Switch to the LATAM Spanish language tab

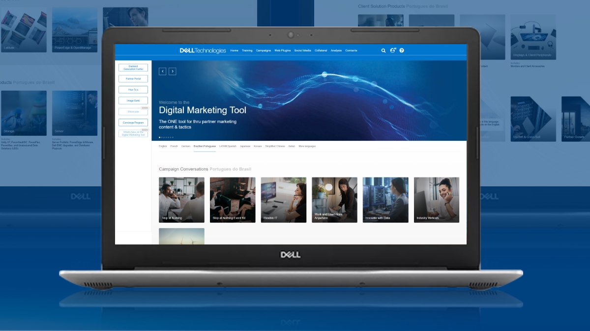[x=228, y=146]
